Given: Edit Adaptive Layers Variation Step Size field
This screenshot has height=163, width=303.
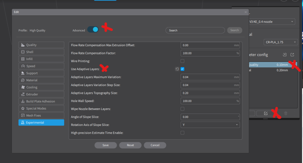Looking at the screenshot, I should click(x=210, y=85).
